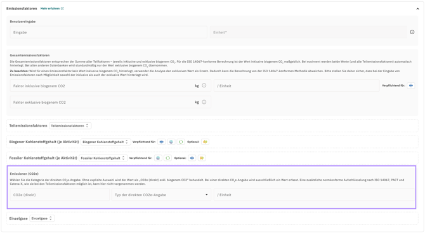Show info for 'Faktor exklusive biogenem CO2'
The height and width of the screenshot is (233, 425).
(x=204, y=102)
